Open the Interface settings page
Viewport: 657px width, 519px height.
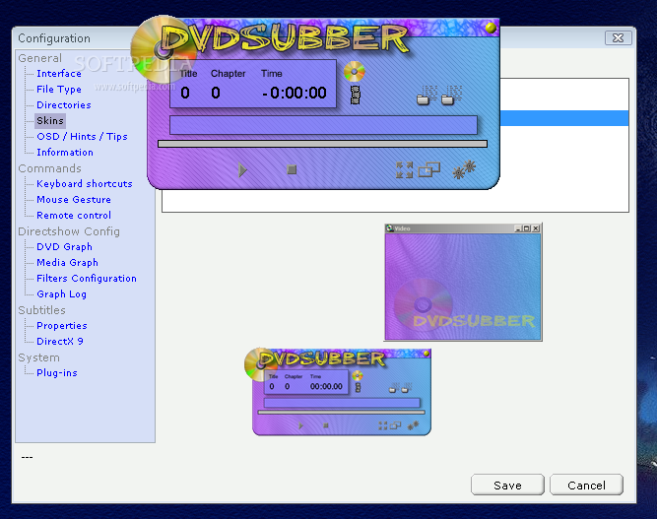click(59, 73)
